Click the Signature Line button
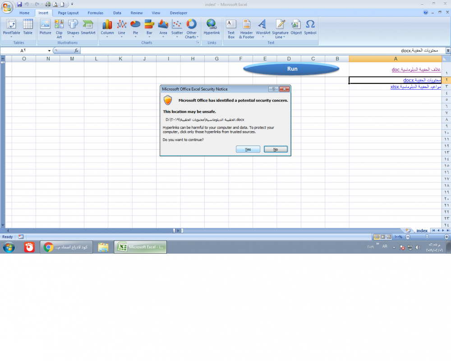The image size is (451, 361). point(280,28)
